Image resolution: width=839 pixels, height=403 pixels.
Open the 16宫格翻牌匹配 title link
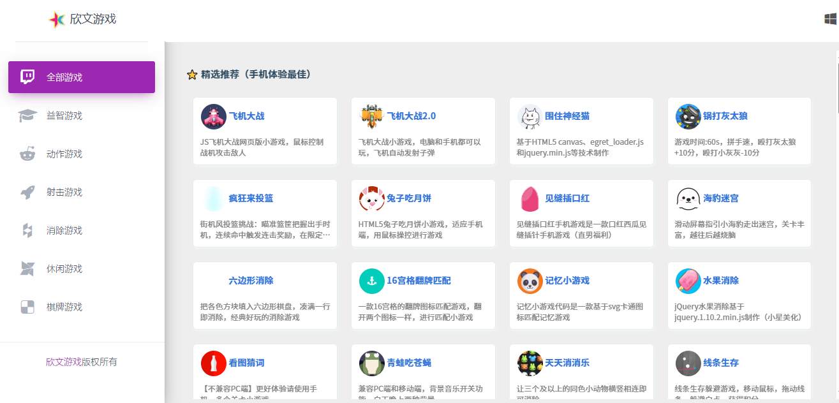[419, 281]
